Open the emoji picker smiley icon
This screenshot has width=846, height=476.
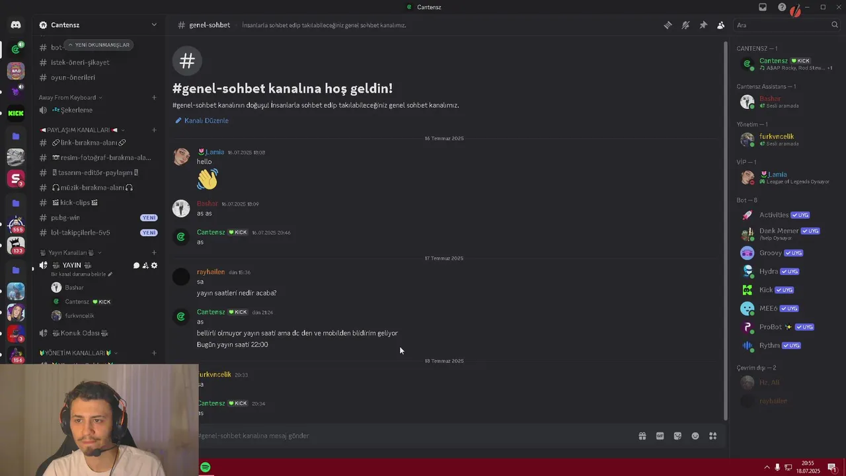tap(695, 436)
